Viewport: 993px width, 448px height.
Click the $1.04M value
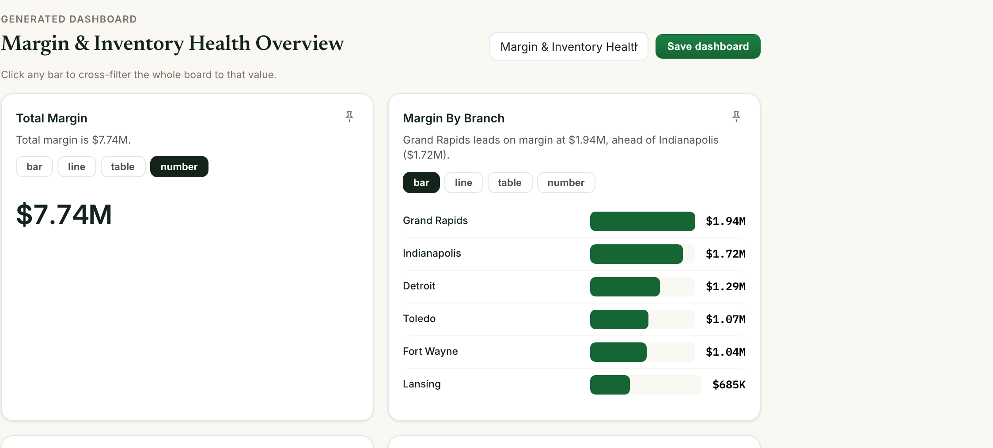point(726,352)
